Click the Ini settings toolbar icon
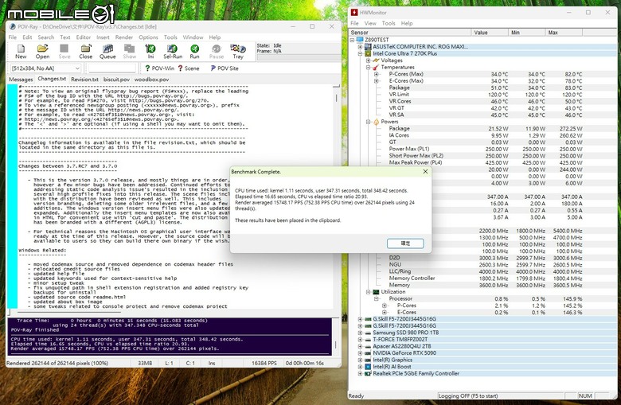This screenshot has width=621, height=405. [x=150, y=52]
